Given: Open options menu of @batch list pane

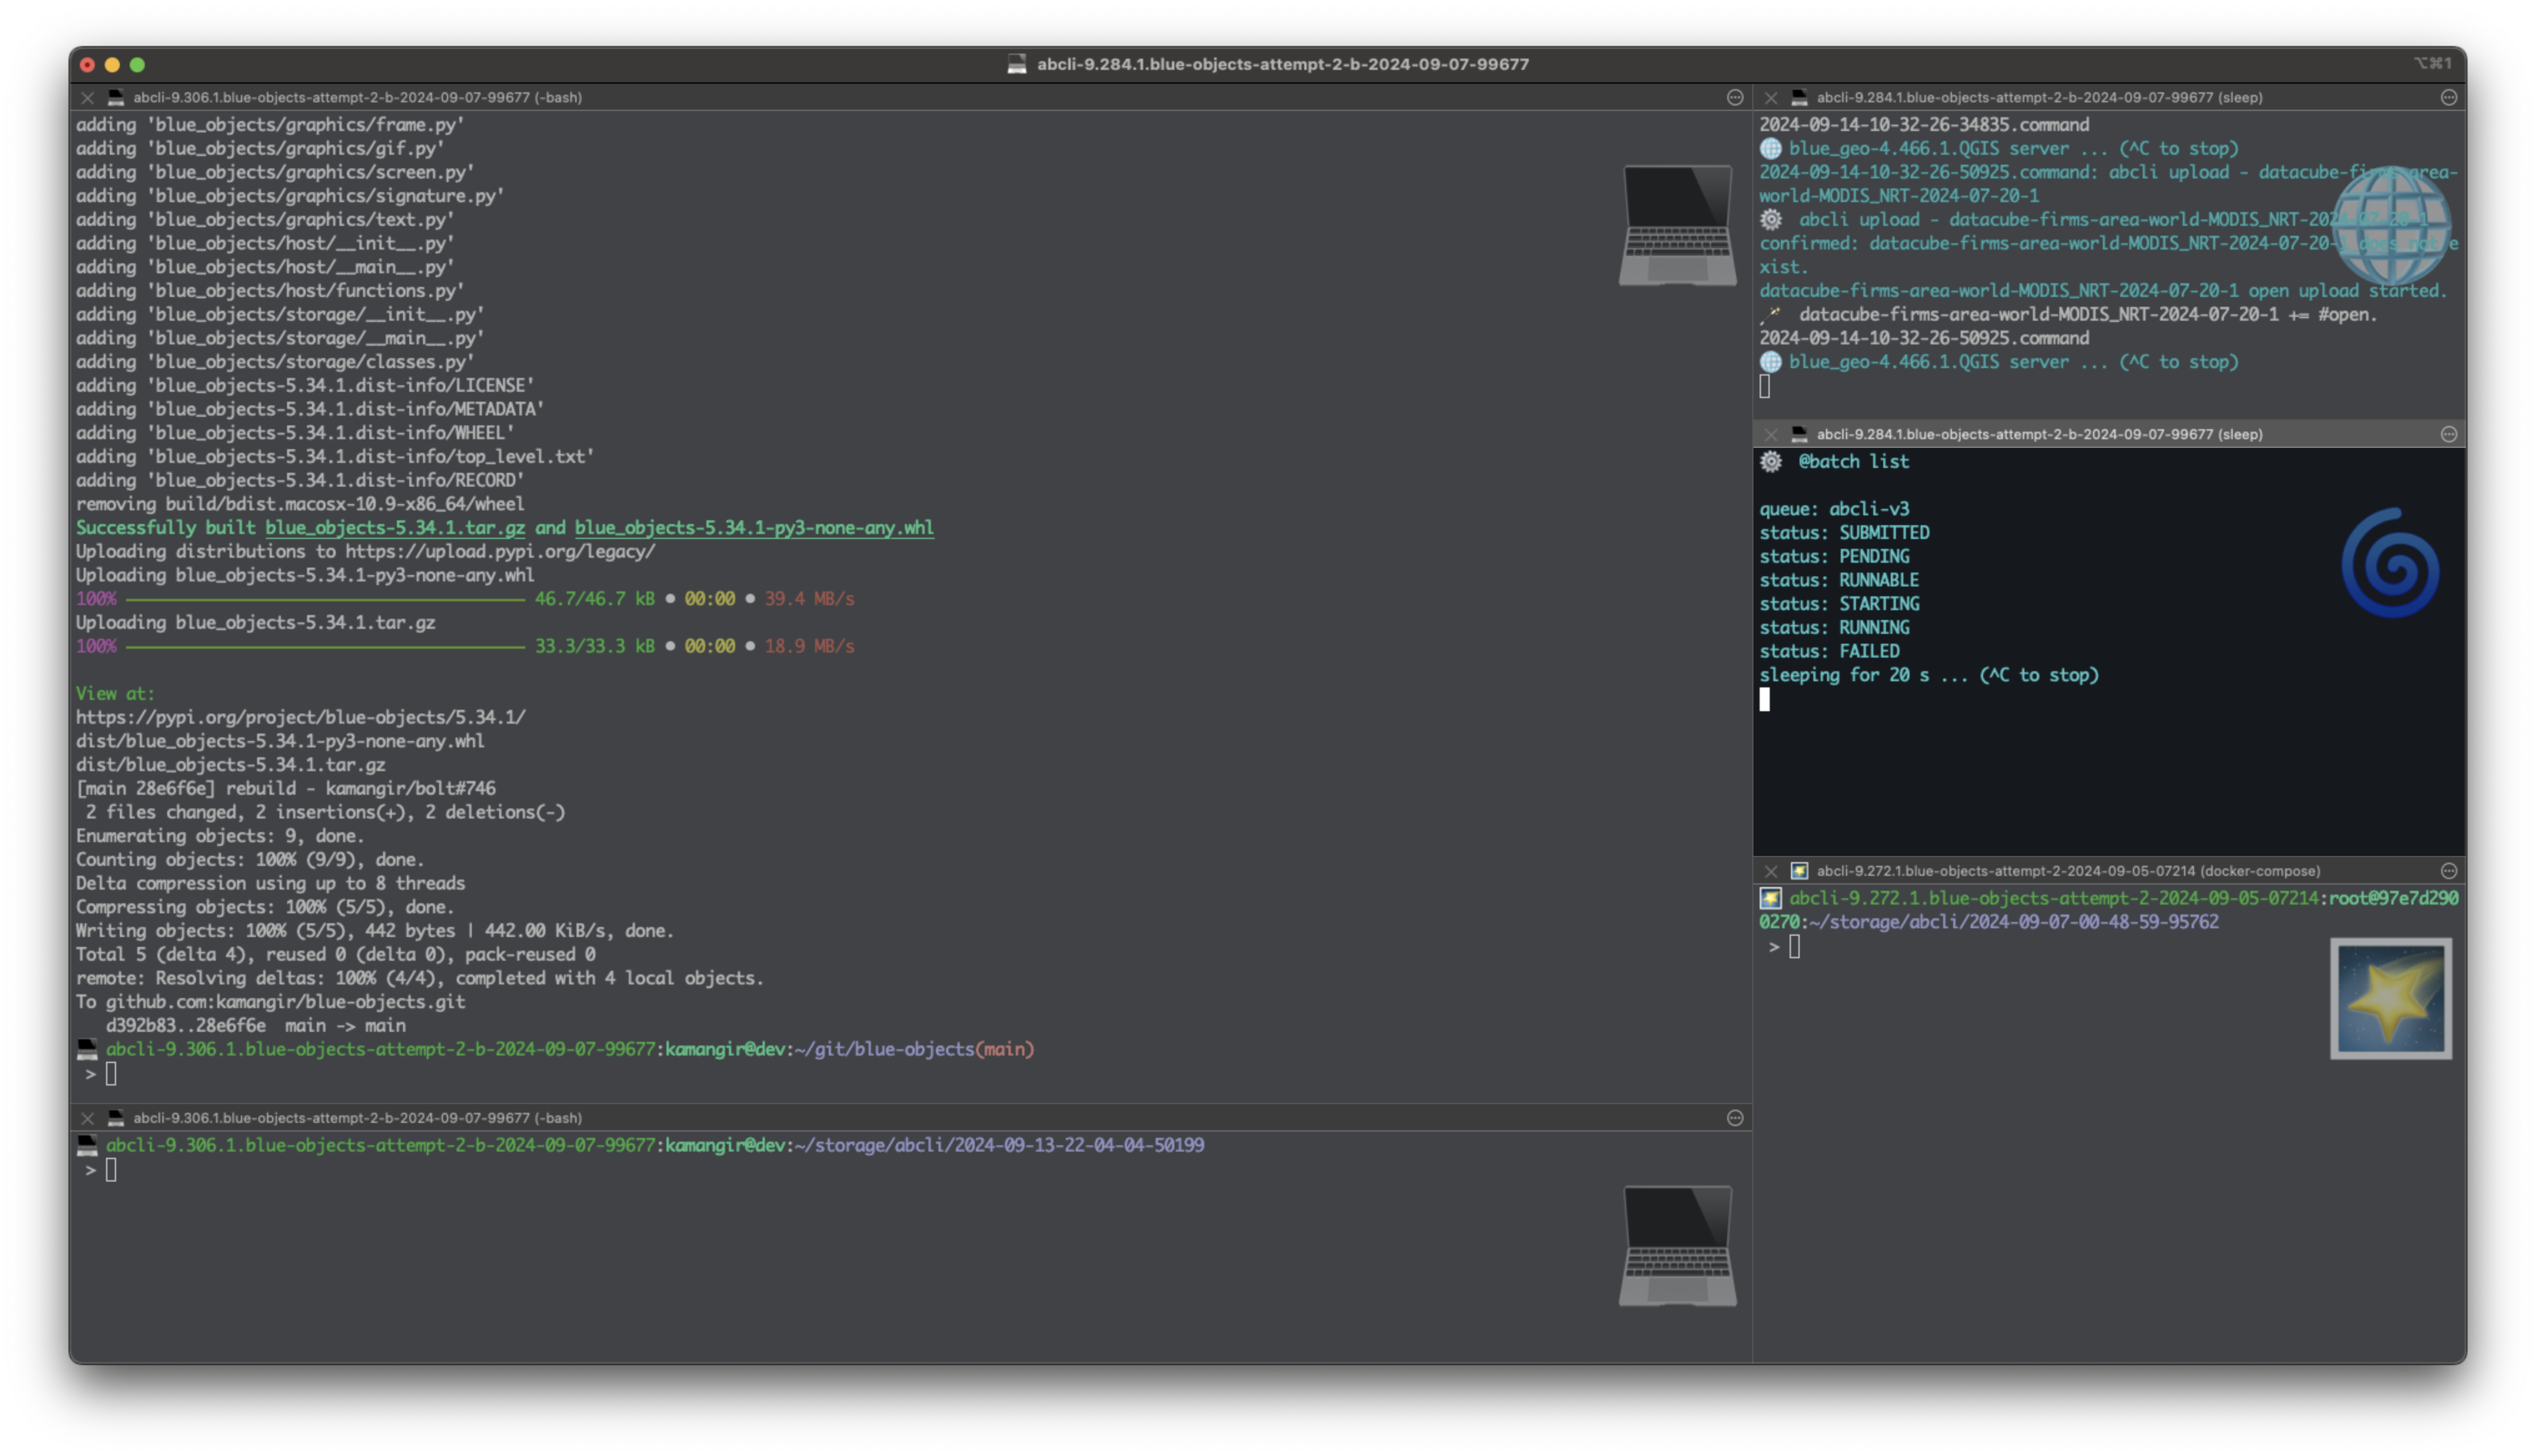Looking at the screenshot, I should (x=2449, y=434).
